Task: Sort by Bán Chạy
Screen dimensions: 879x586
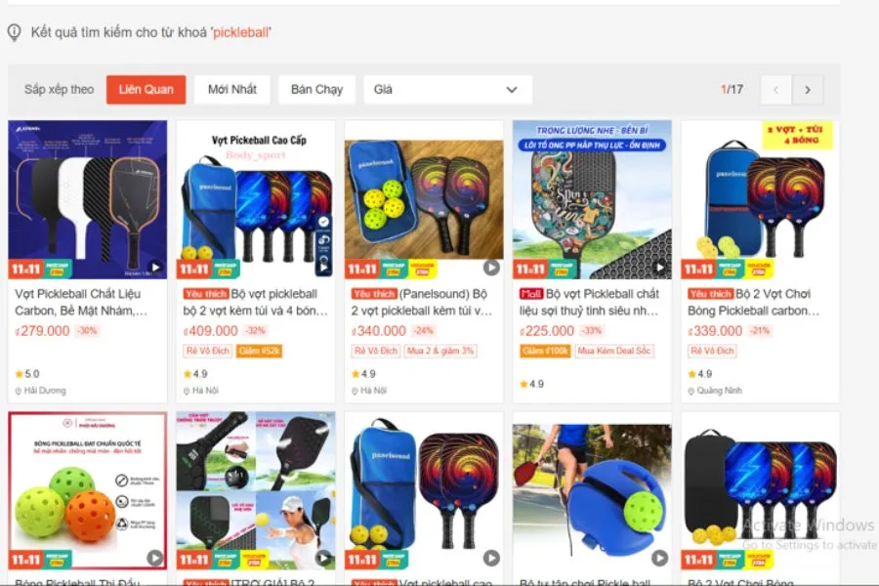Action: 316,90
